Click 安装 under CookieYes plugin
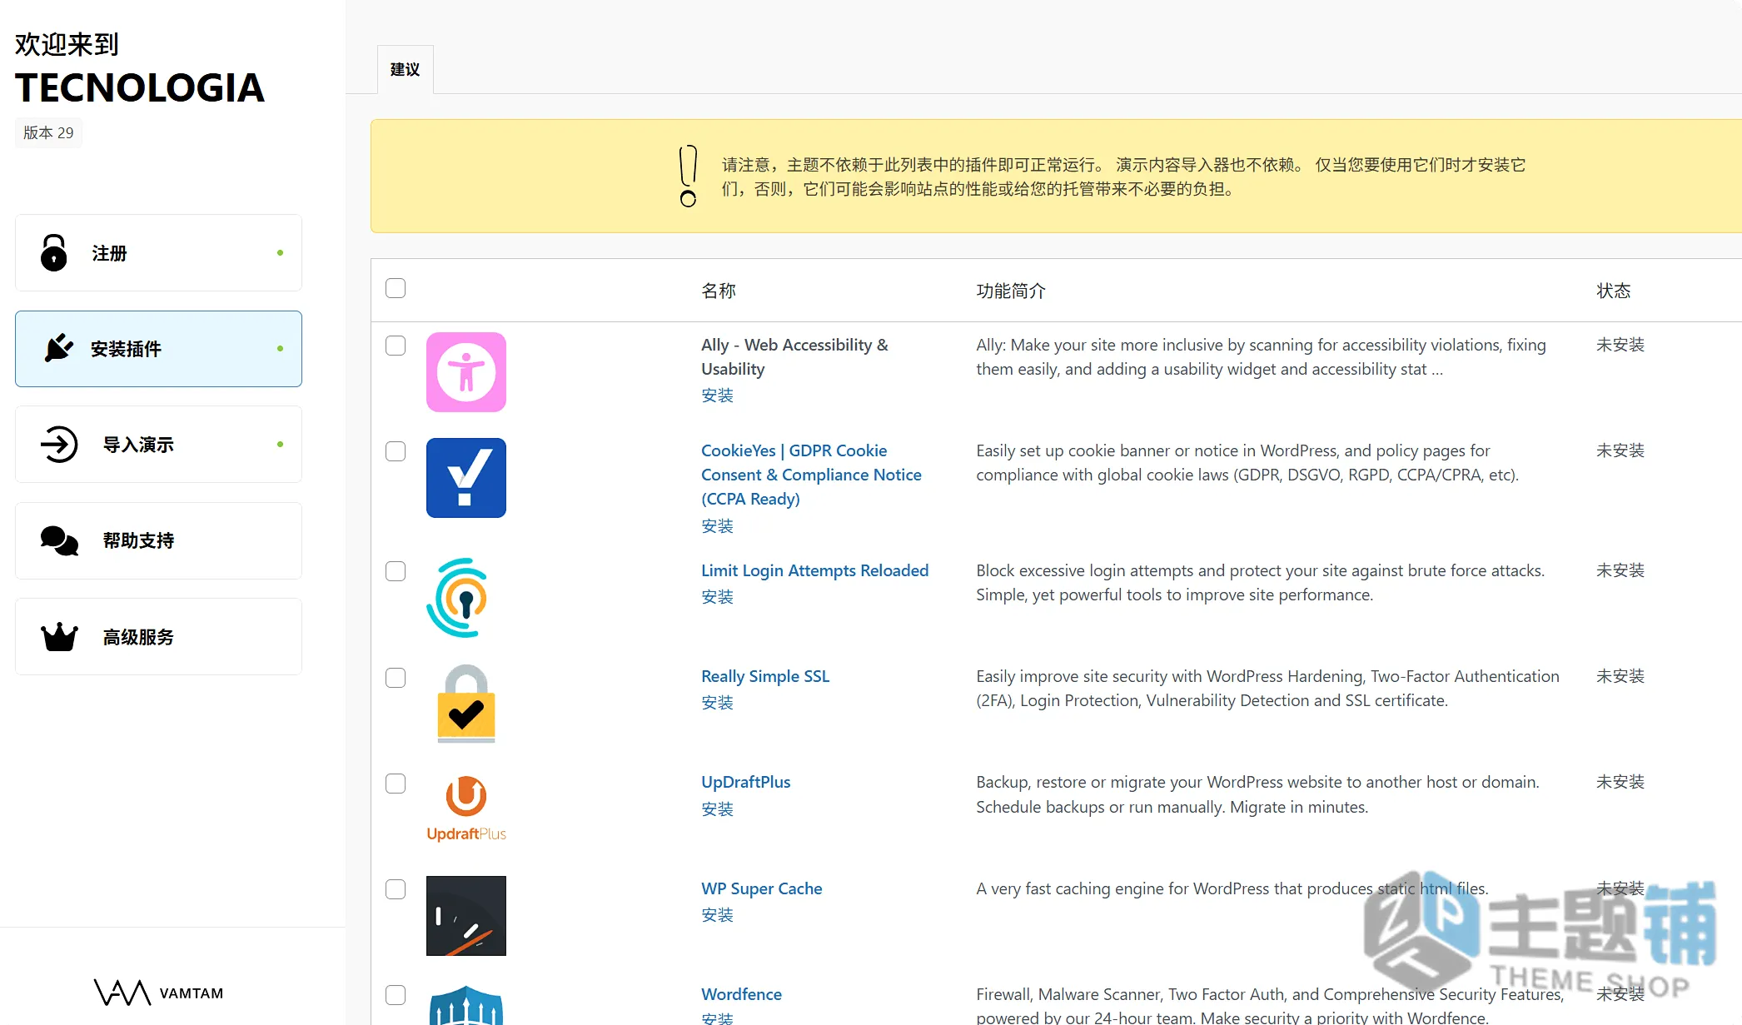The height and width of the screenshot is (1025, 1742). click(717, 526)
